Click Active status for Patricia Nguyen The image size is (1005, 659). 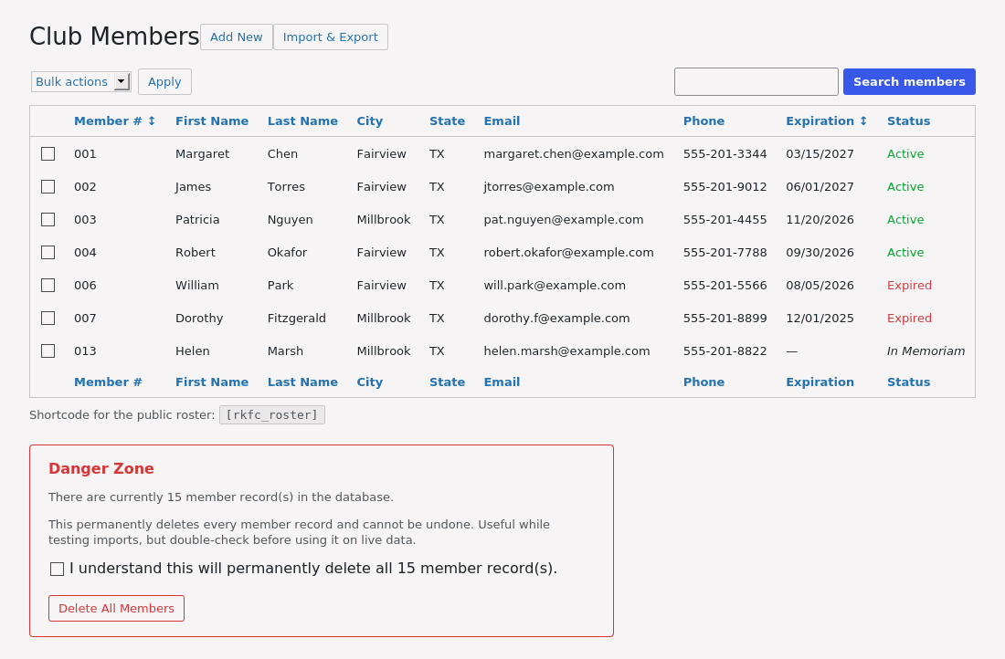point(905,220)
